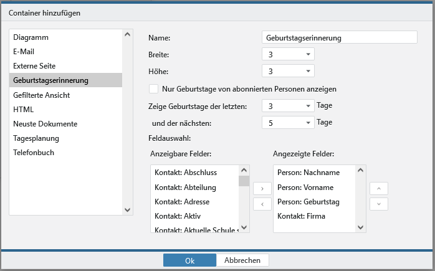The height and width of the screenshot is (271, 435).
Task: Select 'Kontakt: Abteilung' in available fields
Action: pyautogui.click(x=185, y=188)
